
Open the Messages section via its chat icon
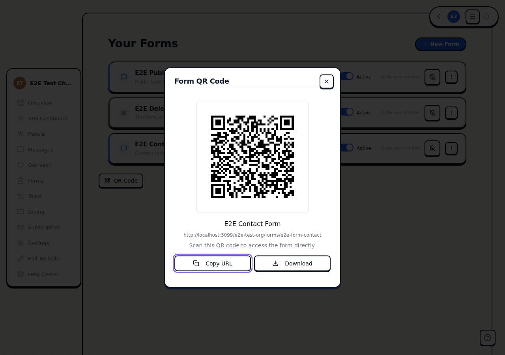tap(21, 149)
